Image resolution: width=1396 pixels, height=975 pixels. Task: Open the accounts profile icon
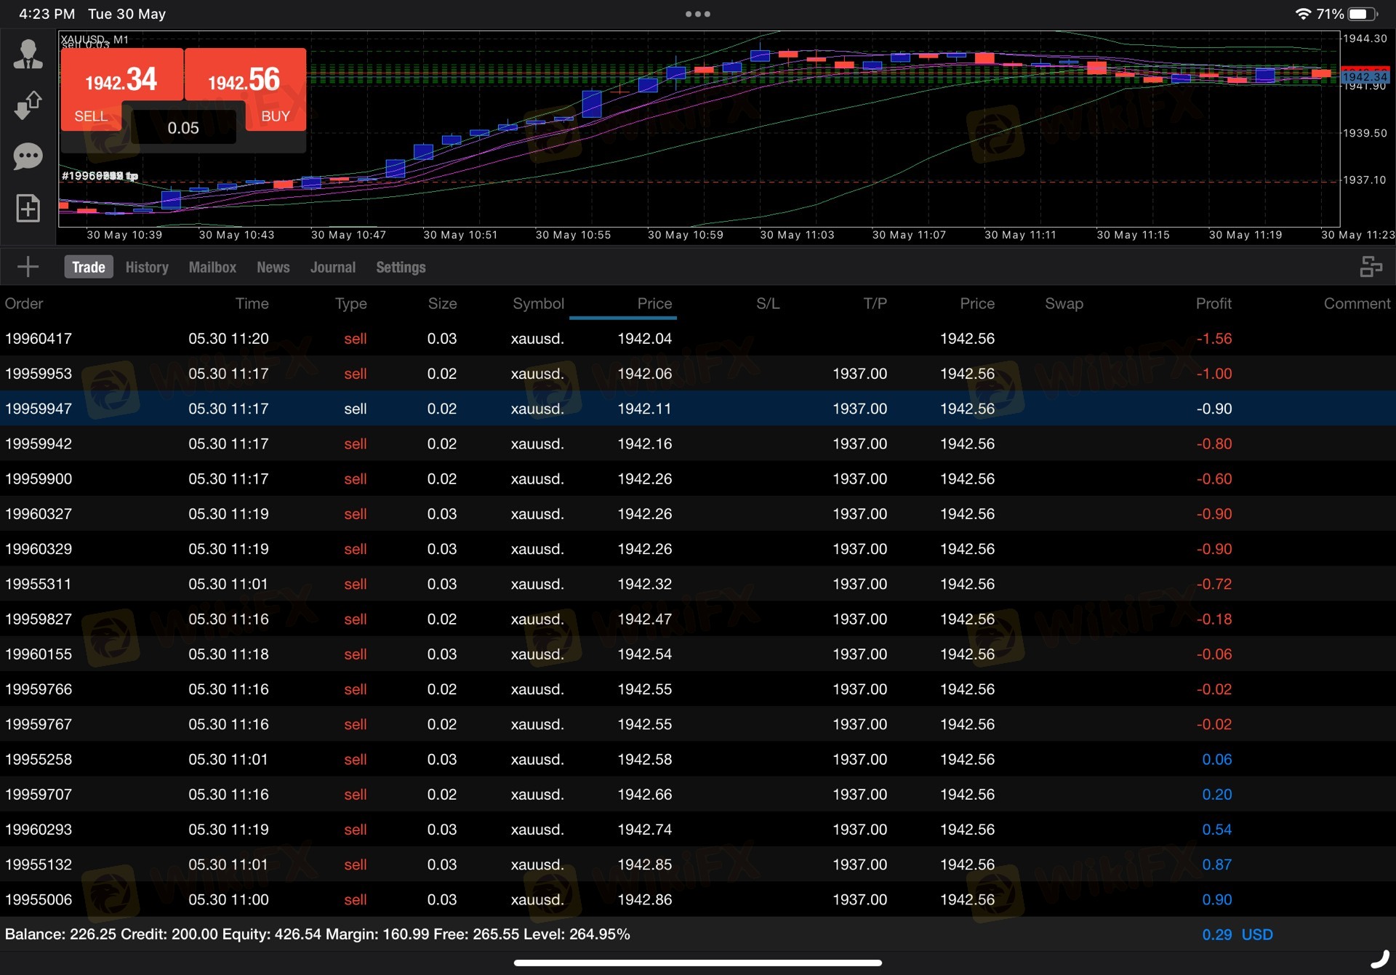click(x=28, y=55)
